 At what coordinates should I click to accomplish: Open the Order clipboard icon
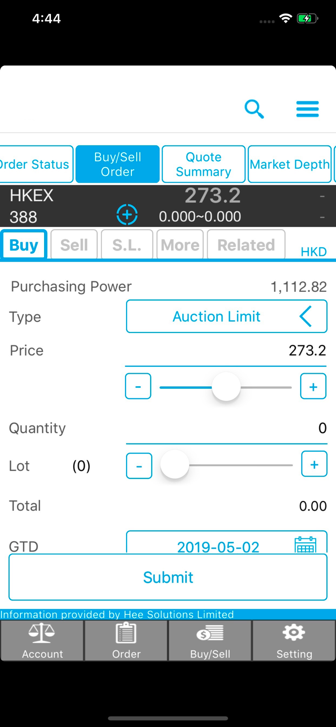pyautogui.click(x=126, y=640)
